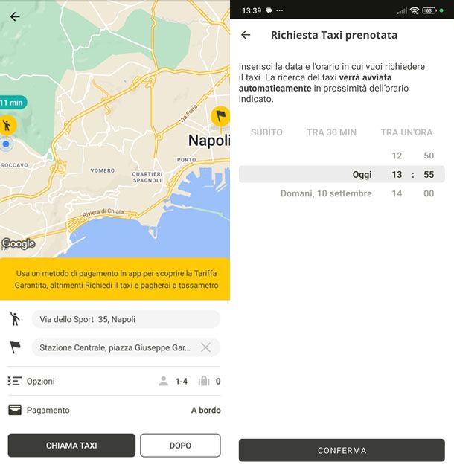Tap the destination flag icon beside address
Screen dimensions: 454x468
coord(15,347)
